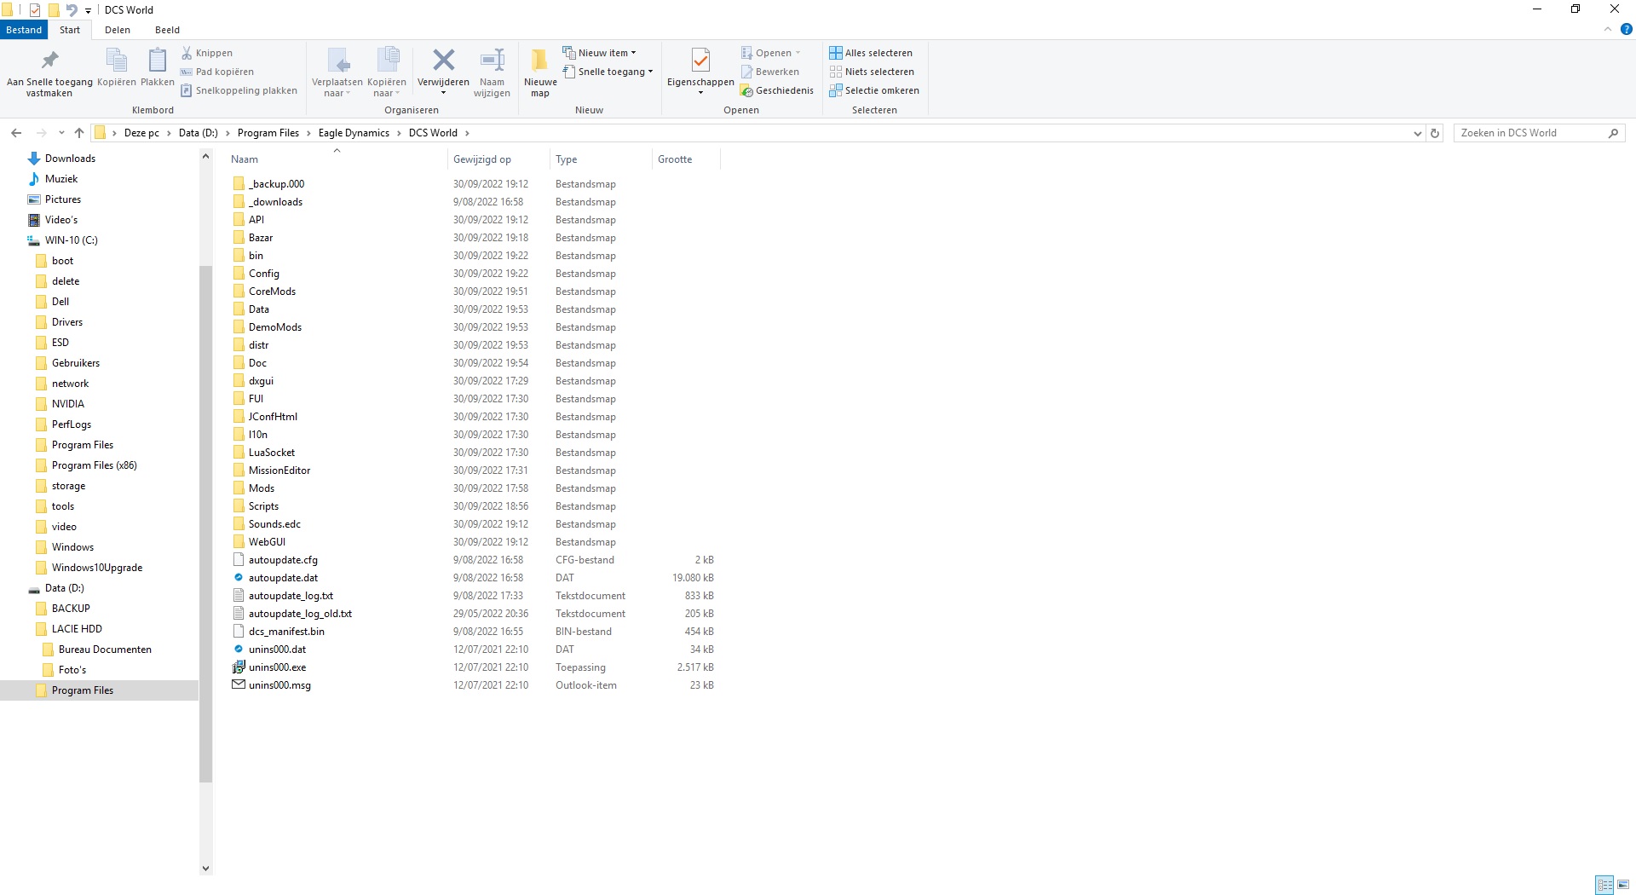The height and width of the screenshot is (895, 1636).
Task: Open Eigenschappen properties icon
Action: 700,61
